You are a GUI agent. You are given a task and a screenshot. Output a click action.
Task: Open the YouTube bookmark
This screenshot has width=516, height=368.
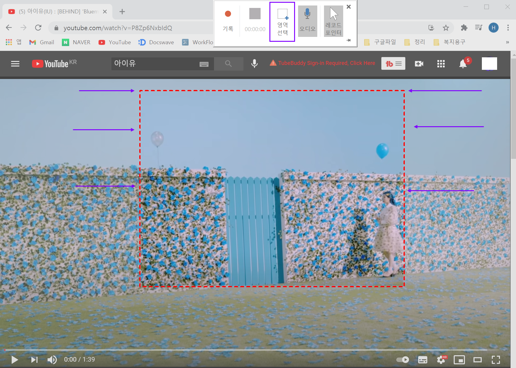(x=115, y=42)
